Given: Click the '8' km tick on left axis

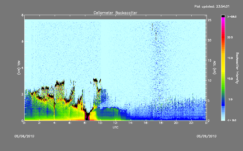Looking at the screenshot, I should point(22,15).
